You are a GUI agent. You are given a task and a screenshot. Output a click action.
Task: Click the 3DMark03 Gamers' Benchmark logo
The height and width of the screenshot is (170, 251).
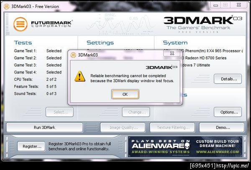203,24
